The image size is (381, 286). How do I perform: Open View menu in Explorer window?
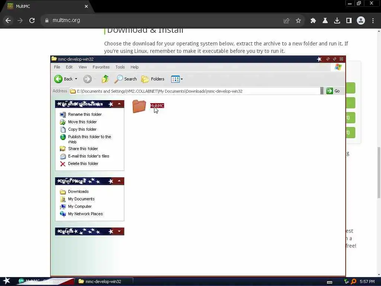(x=83, y=67)
